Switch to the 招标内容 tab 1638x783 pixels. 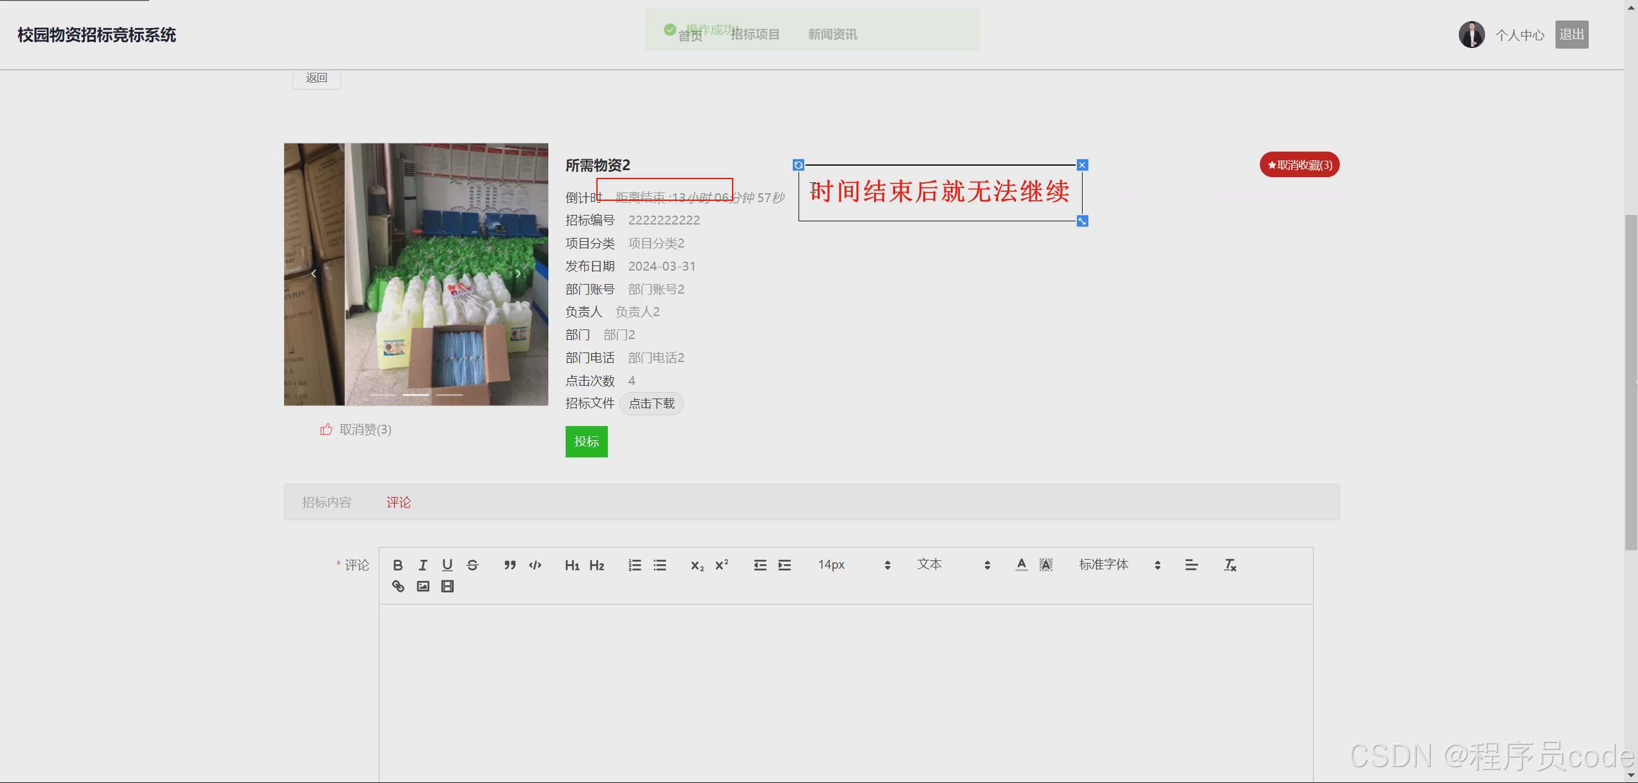[x=326, y=502]
